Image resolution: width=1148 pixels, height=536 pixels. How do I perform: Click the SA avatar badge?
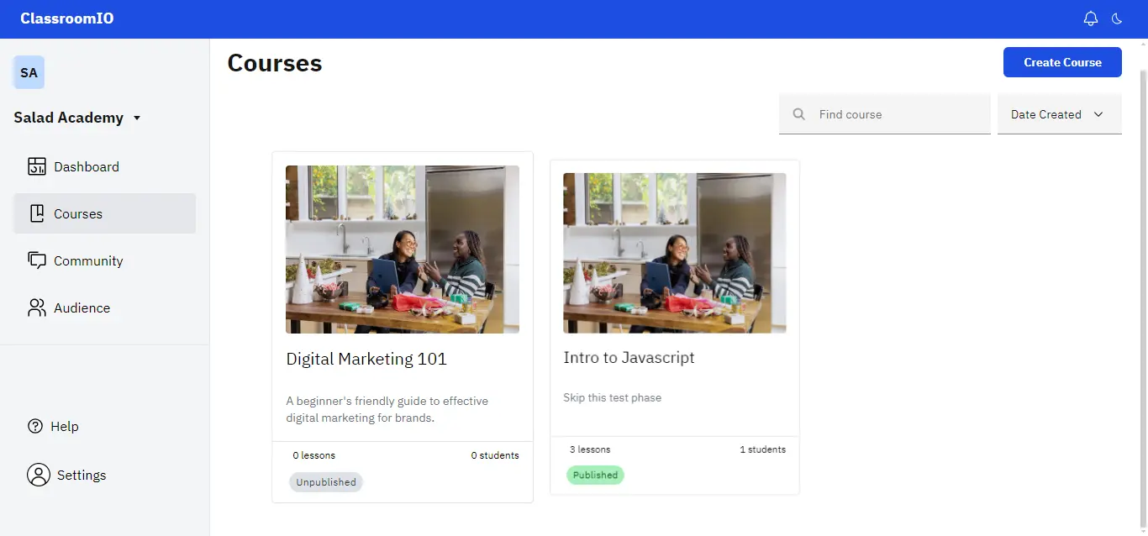29,72
